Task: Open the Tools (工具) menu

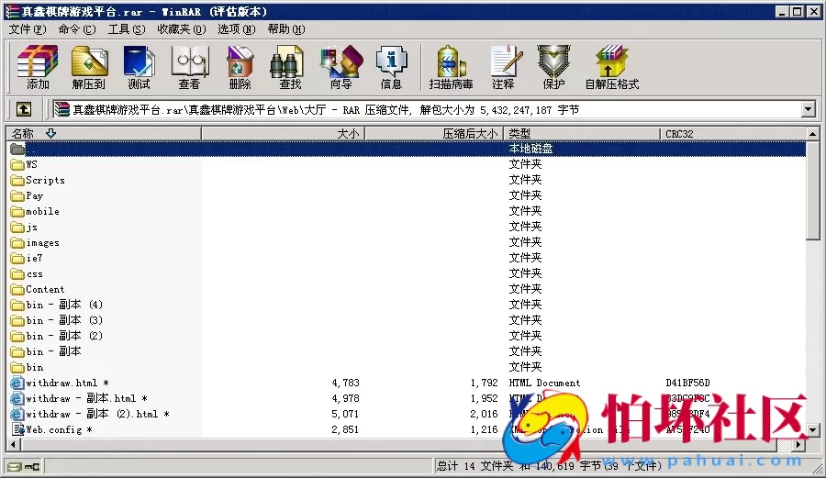Action: (x=127, y=29)
